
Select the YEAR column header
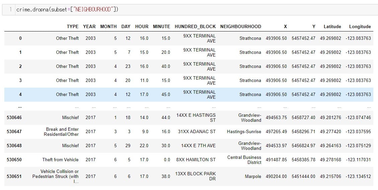pyautogui.click(x=89, y=26)
